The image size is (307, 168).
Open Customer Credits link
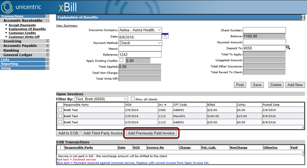point(22,33)
